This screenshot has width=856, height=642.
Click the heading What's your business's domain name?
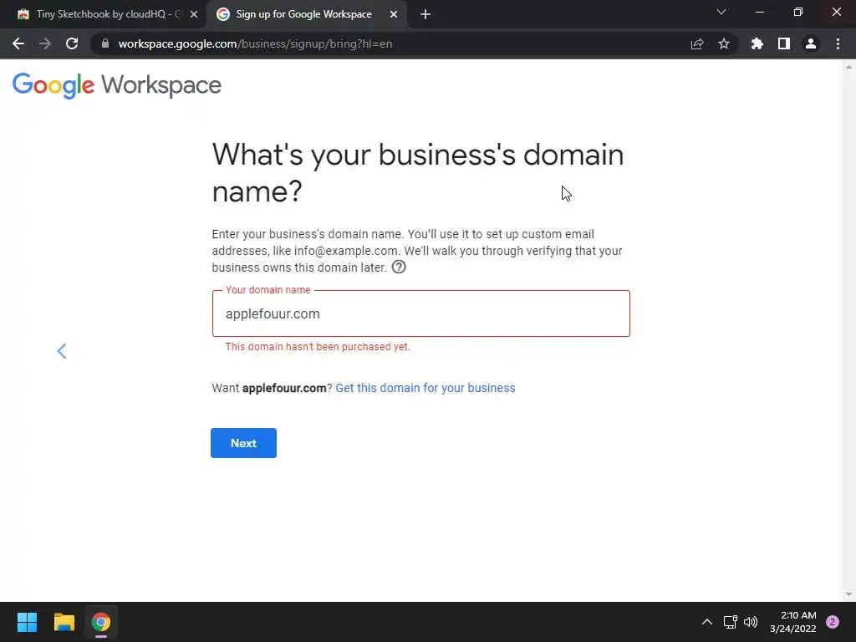pos(418,172)
